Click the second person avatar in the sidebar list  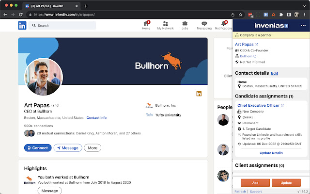[x=223, y=149]
